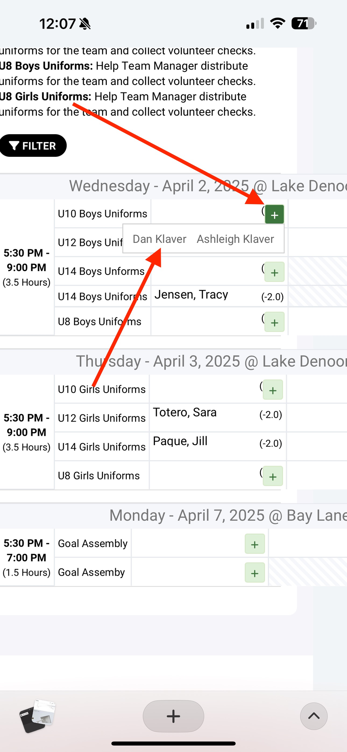
Task: Tap the Paque, Jill signup entry
Action: tap(180, 441)
